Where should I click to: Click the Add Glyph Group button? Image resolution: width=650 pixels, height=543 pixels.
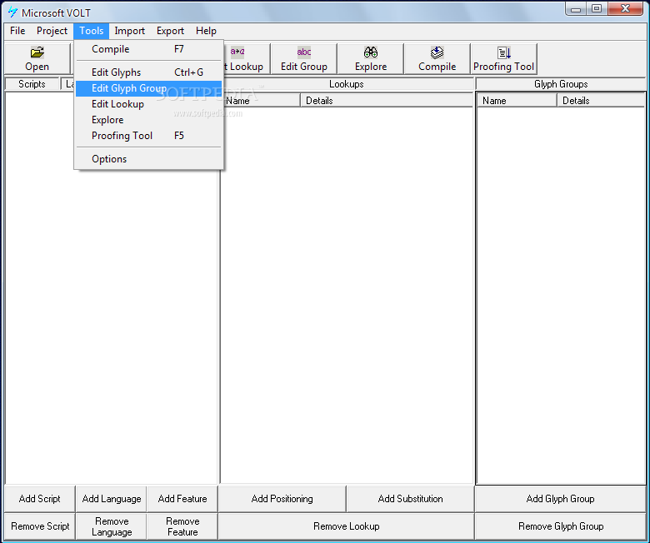pyautogui.click(x=561, y=499)
